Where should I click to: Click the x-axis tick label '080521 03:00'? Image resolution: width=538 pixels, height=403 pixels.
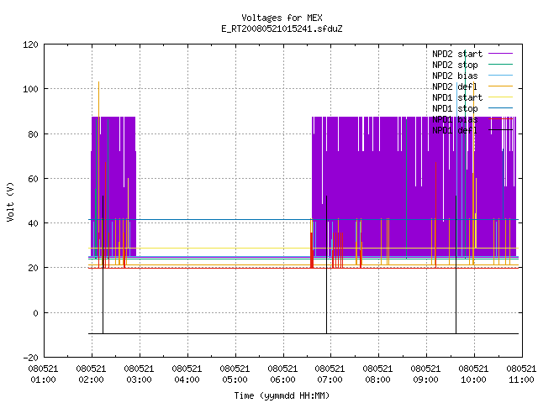coord(139,374)
